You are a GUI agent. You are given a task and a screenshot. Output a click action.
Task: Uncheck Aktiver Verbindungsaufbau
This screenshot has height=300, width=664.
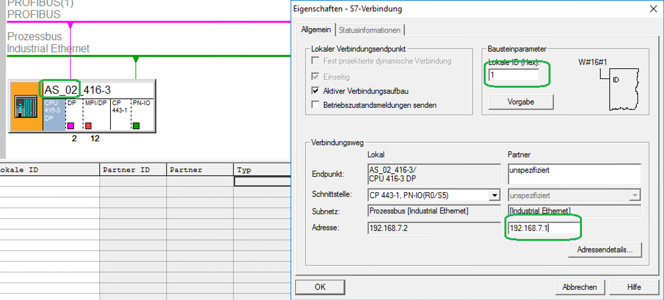coord(315,90)
